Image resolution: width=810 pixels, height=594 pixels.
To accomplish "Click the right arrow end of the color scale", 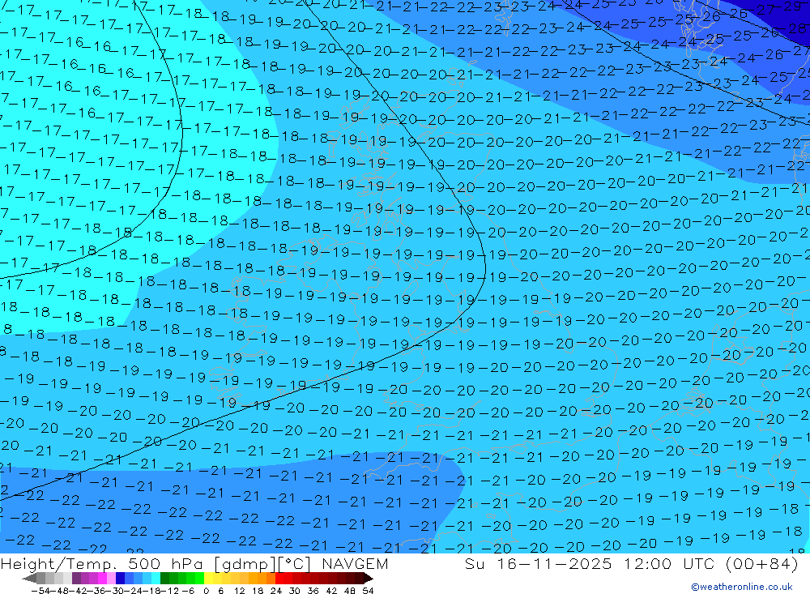I will pyautogui.click(x=369, y=578).
